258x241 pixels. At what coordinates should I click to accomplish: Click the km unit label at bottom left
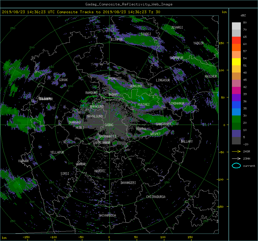[x=4, y=238]
